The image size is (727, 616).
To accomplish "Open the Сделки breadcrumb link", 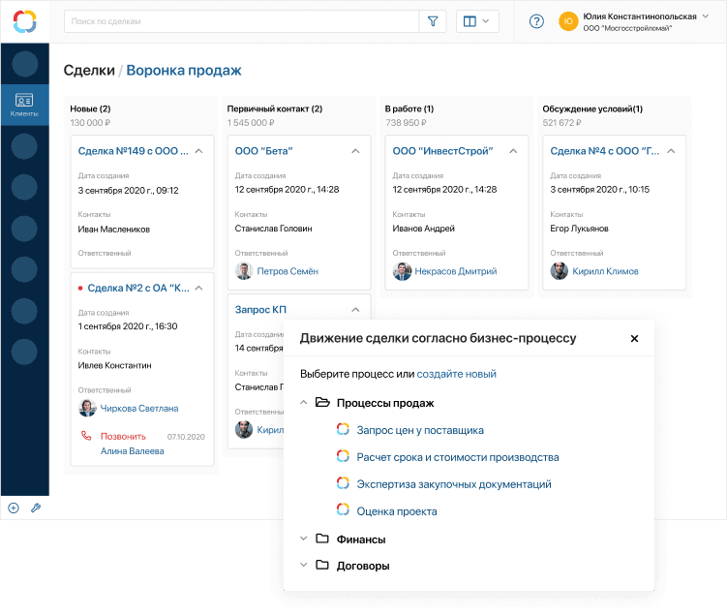I will point(88,71).
